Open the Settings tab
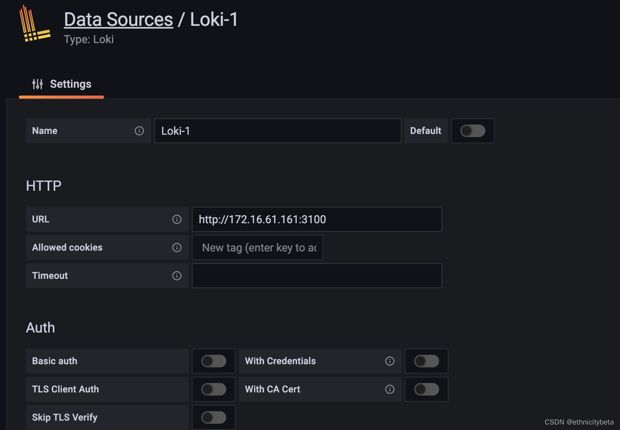The width and height of the screenshot is (620, 430). pos(62,84)
